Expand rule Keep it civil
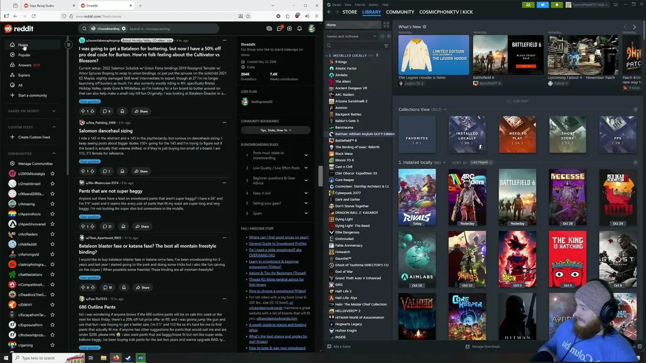The image size is (646, 363). click(306, 193)
